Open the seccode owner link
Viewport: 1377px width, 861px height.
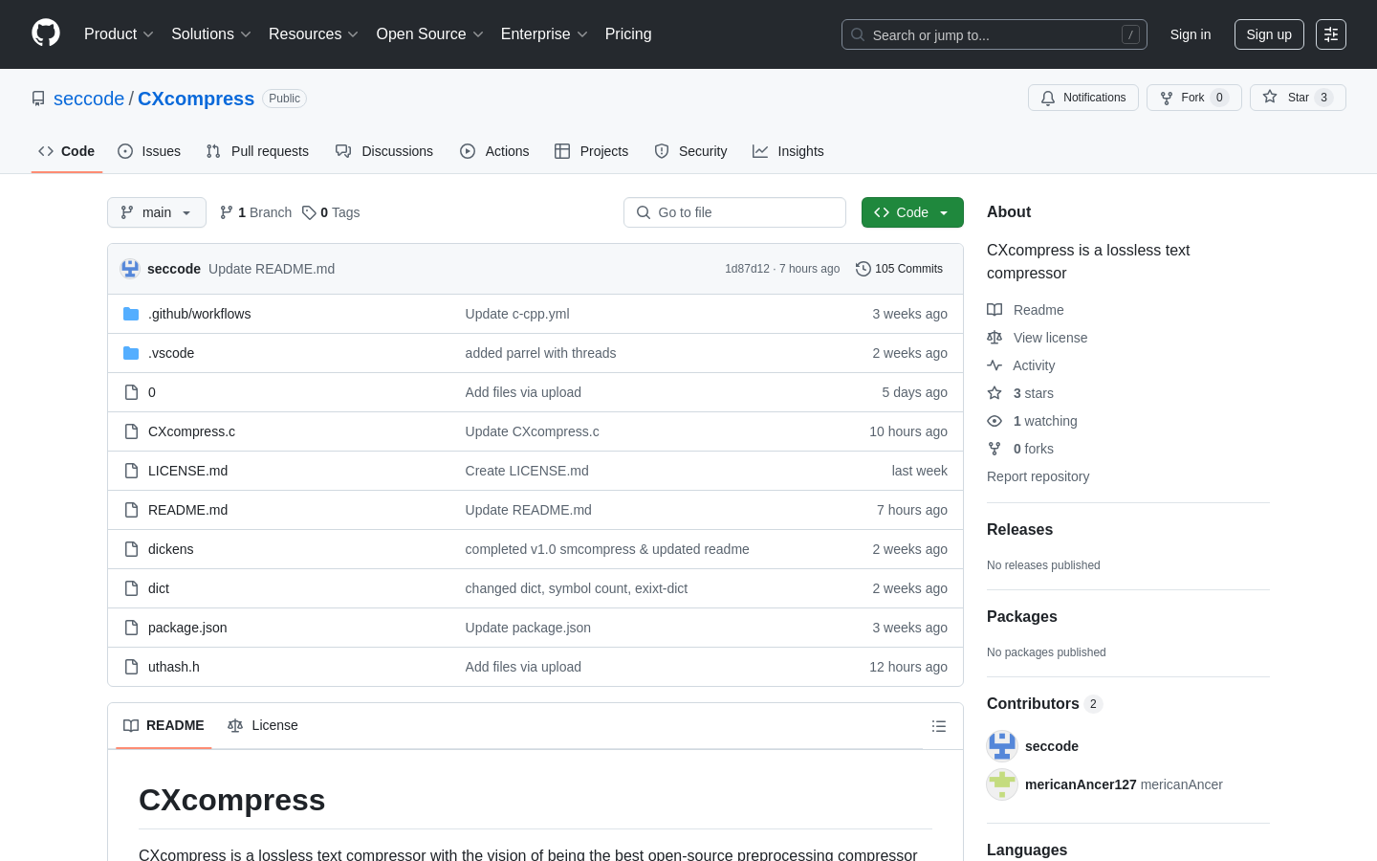(x=89, y=99)
